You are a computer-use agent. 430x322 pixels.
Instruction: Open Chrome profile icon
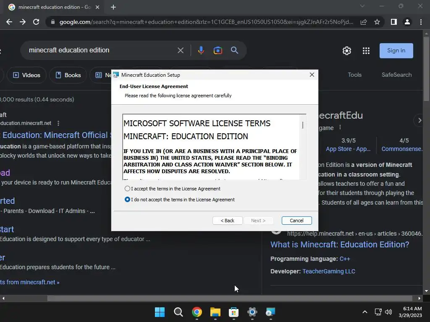point(407,22)
